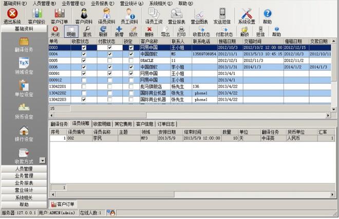Viewport: 339px width, 219px height.
Task: Open 单位设定 sidebar icon
Action: [24, 89]
